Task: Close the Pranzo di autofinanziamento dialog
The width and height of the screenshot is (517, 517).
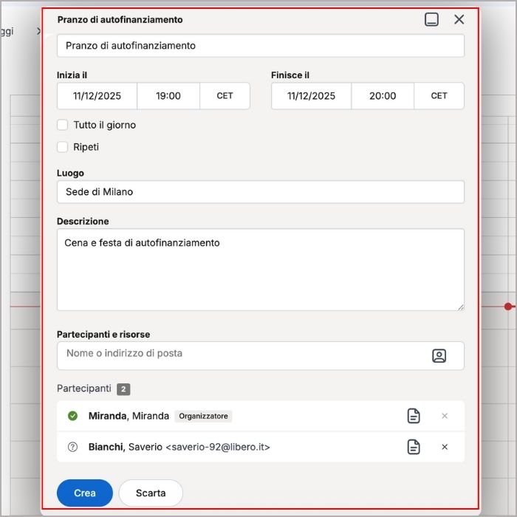Action: click(x=459, y=19)
